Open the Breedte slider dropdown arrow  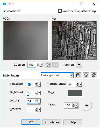tap(39, 110)
